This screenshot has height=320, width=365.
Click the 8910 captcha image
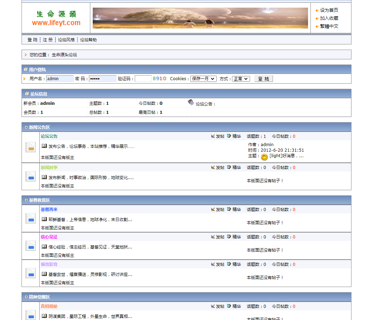159,78
